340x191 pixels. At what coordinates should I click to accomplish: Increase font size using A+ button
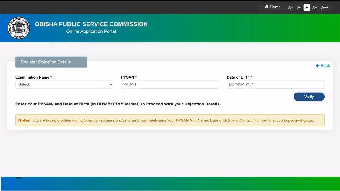click(x=315, y=7)
